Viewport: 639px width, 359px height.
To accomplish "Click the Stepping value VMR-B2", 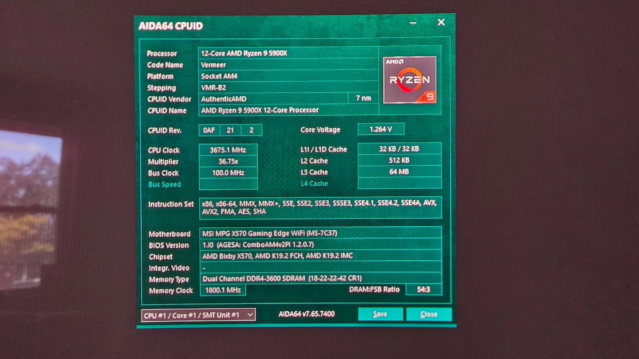I will click(x=288, y=87).
